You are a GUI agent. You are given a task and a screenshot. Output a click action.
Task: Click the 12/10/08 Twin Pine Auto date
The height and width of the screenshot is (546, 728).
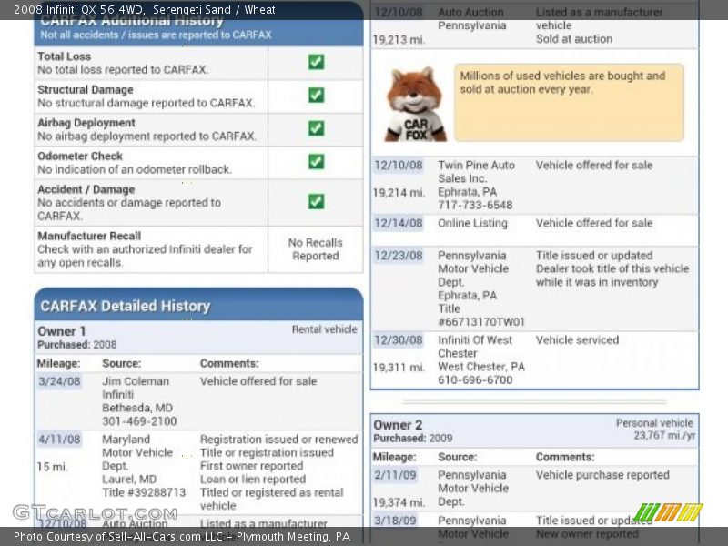(x=399, y=166)
